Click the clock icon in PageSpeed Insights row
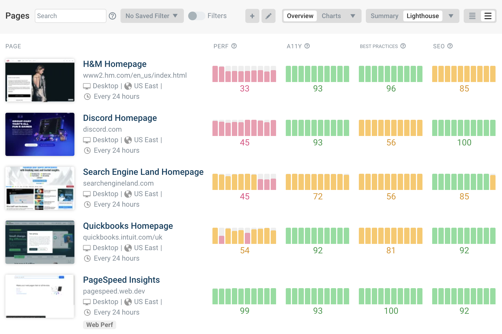This screenshot has width=502, height=334. point(87,312)
